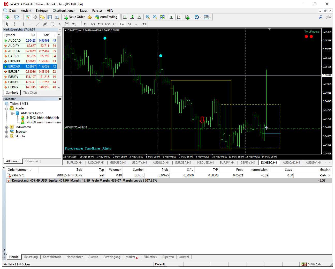This screenshot has height=269, width=335.
Task: Collapse the Konten tree node
Action: [x=7, y=108]
